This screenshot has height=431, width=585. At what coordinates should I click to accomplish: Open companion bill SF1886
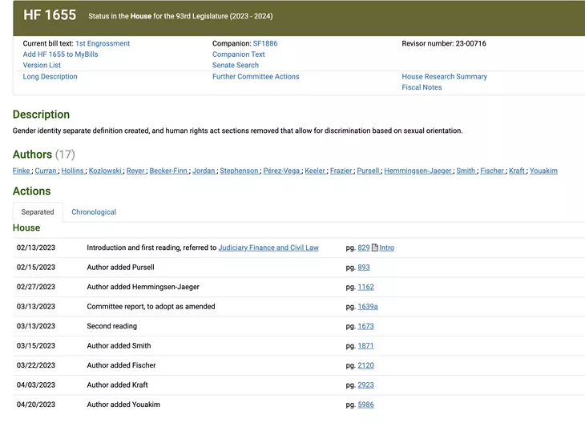pos(265,43)
